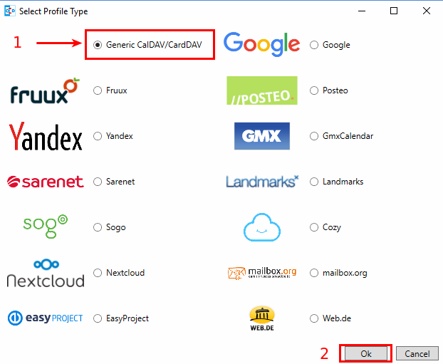Choose the Sogo radio option
Screen dimensions: 443x364
pyautogui.click(x=98, y=227)
